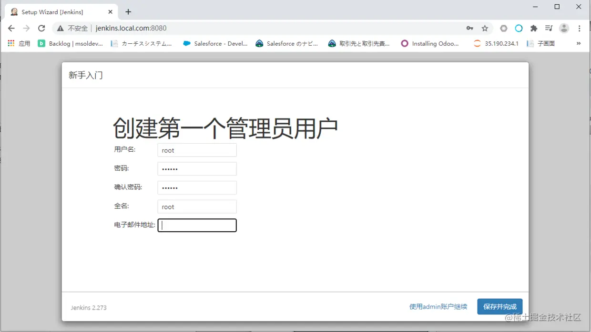Open the Chrome three-dot menu

click(580, 29)
